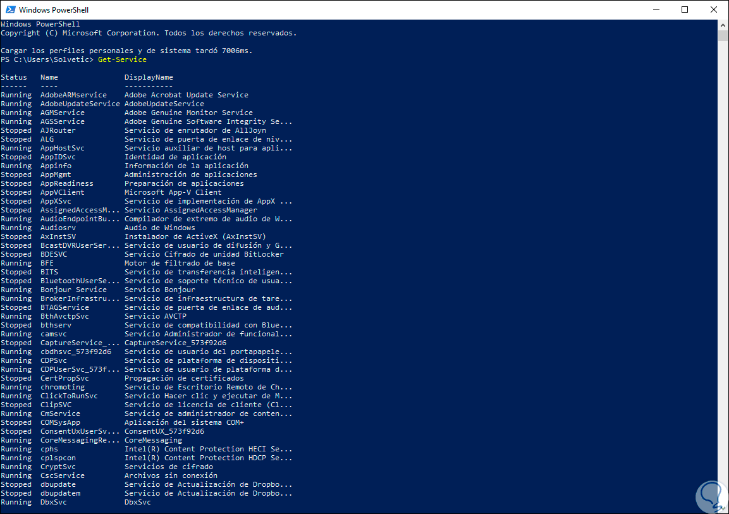Select the AGSService service name
The height and width of the screenshot is (514, 729).
pyautogui.click(x=63, y=121)
